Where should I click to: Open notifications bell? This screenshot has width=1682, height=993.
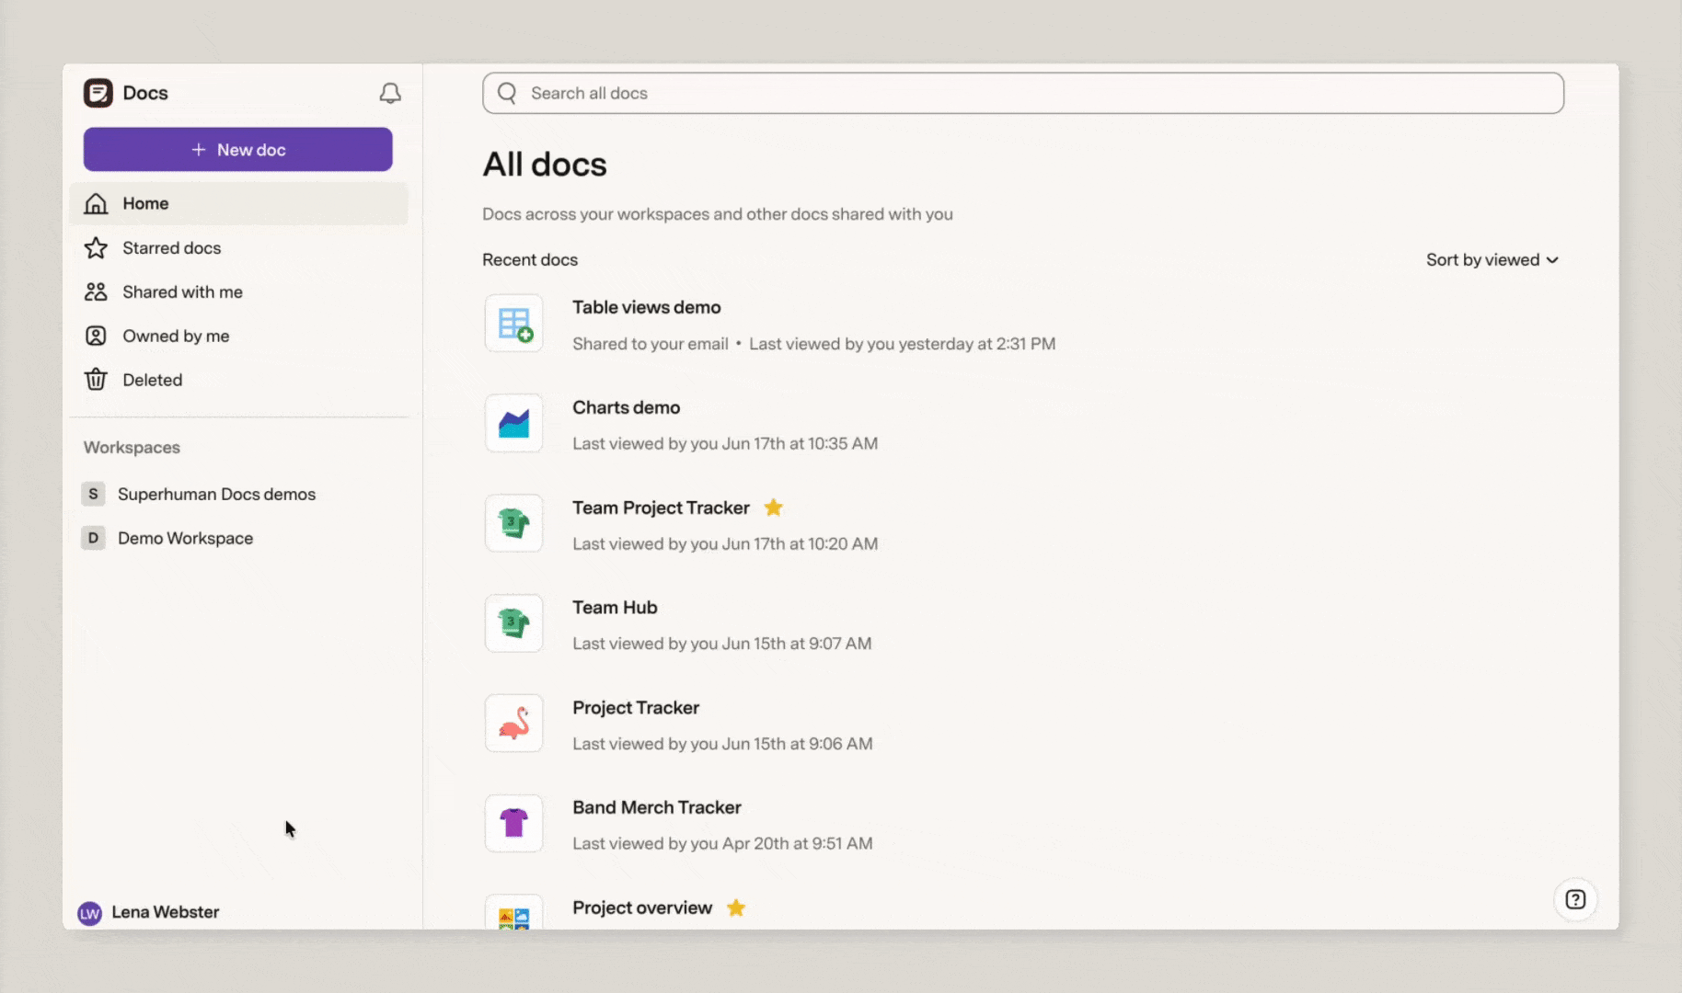tap(390, 93)
